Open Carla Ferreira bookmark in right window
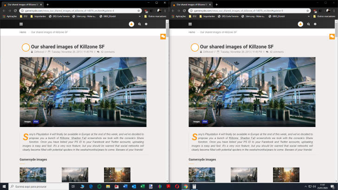 tap(228, 16)
